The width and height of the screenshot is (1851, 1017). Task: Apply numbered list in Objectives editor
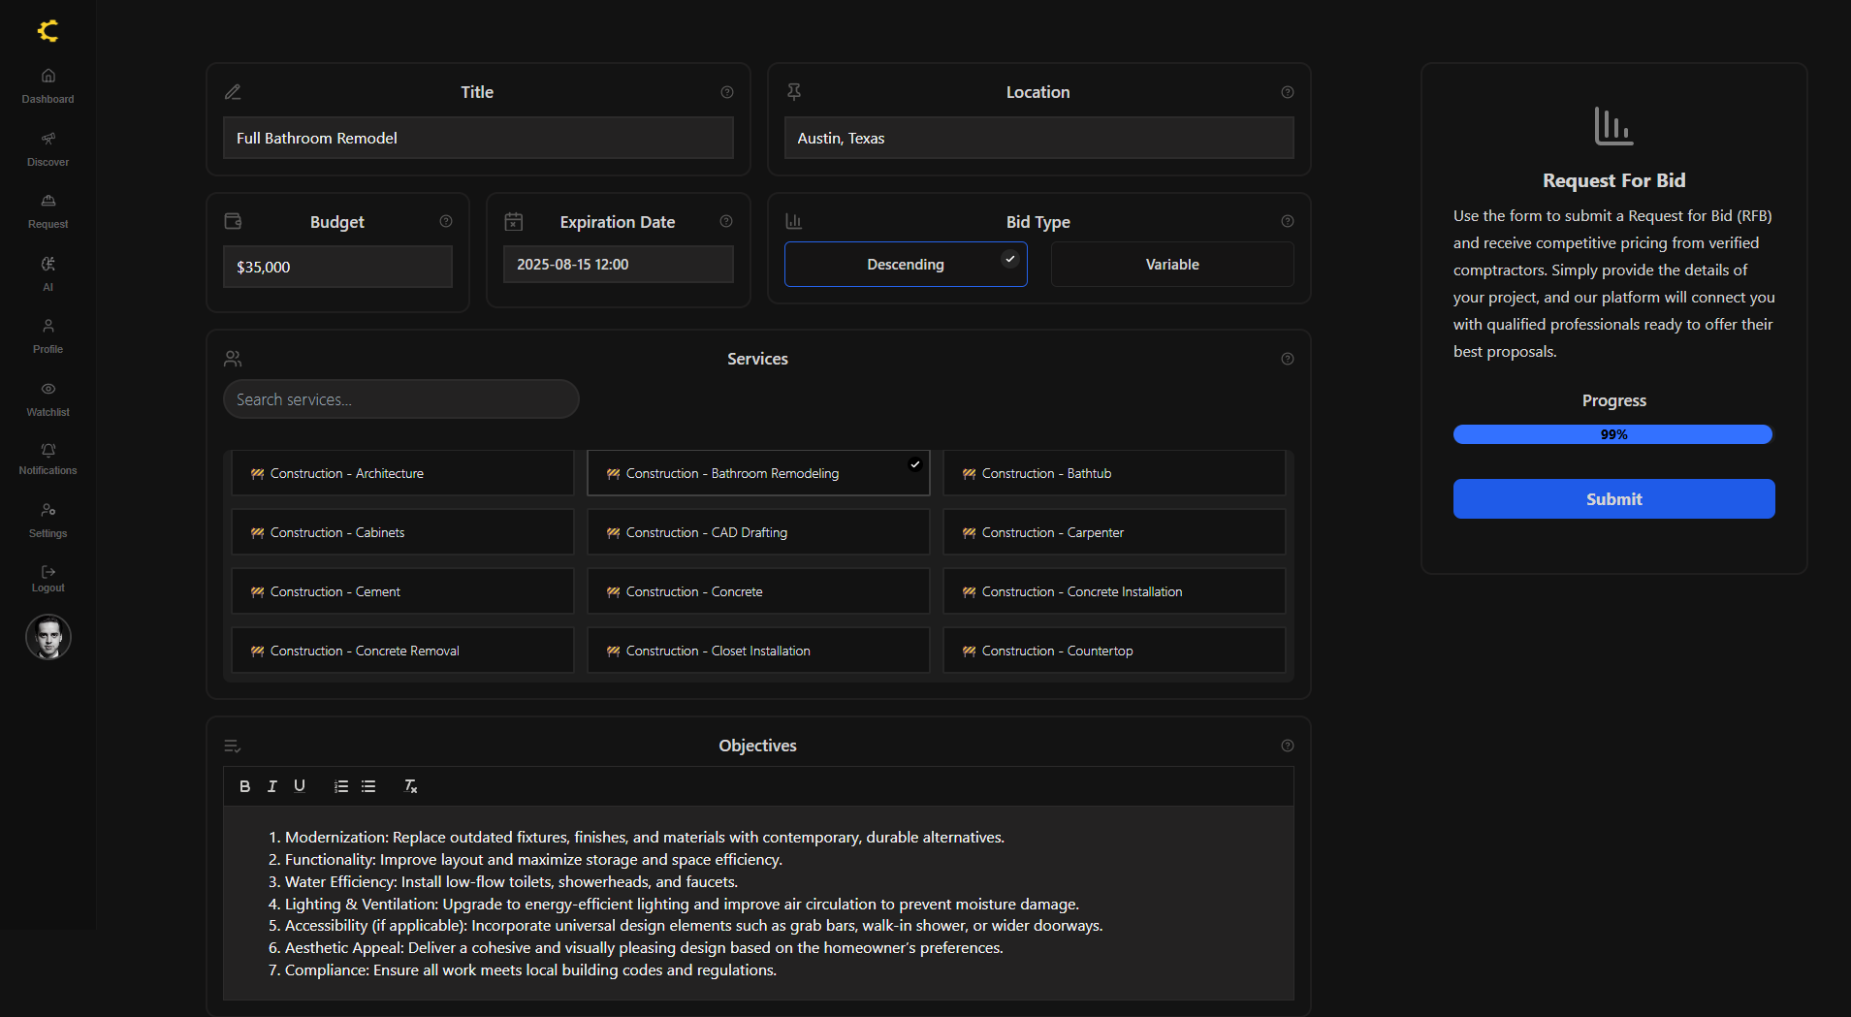pyautogui.click(x=341, y=786)
